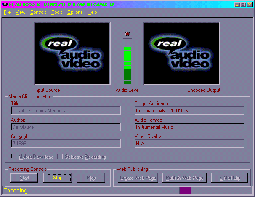The height and width of the screenshot is (197, 255).
Task: Click the Title field with Desolate Dreams Megamix
Action: 66,111
